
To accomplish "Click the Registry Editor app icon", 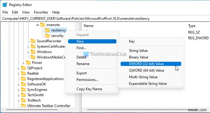I will (5, 5).
